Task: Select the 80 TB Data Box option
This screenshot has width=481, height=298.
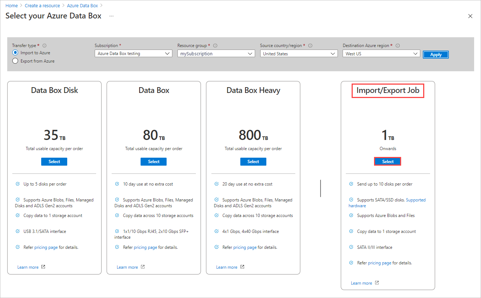Action: pos(153,161)
